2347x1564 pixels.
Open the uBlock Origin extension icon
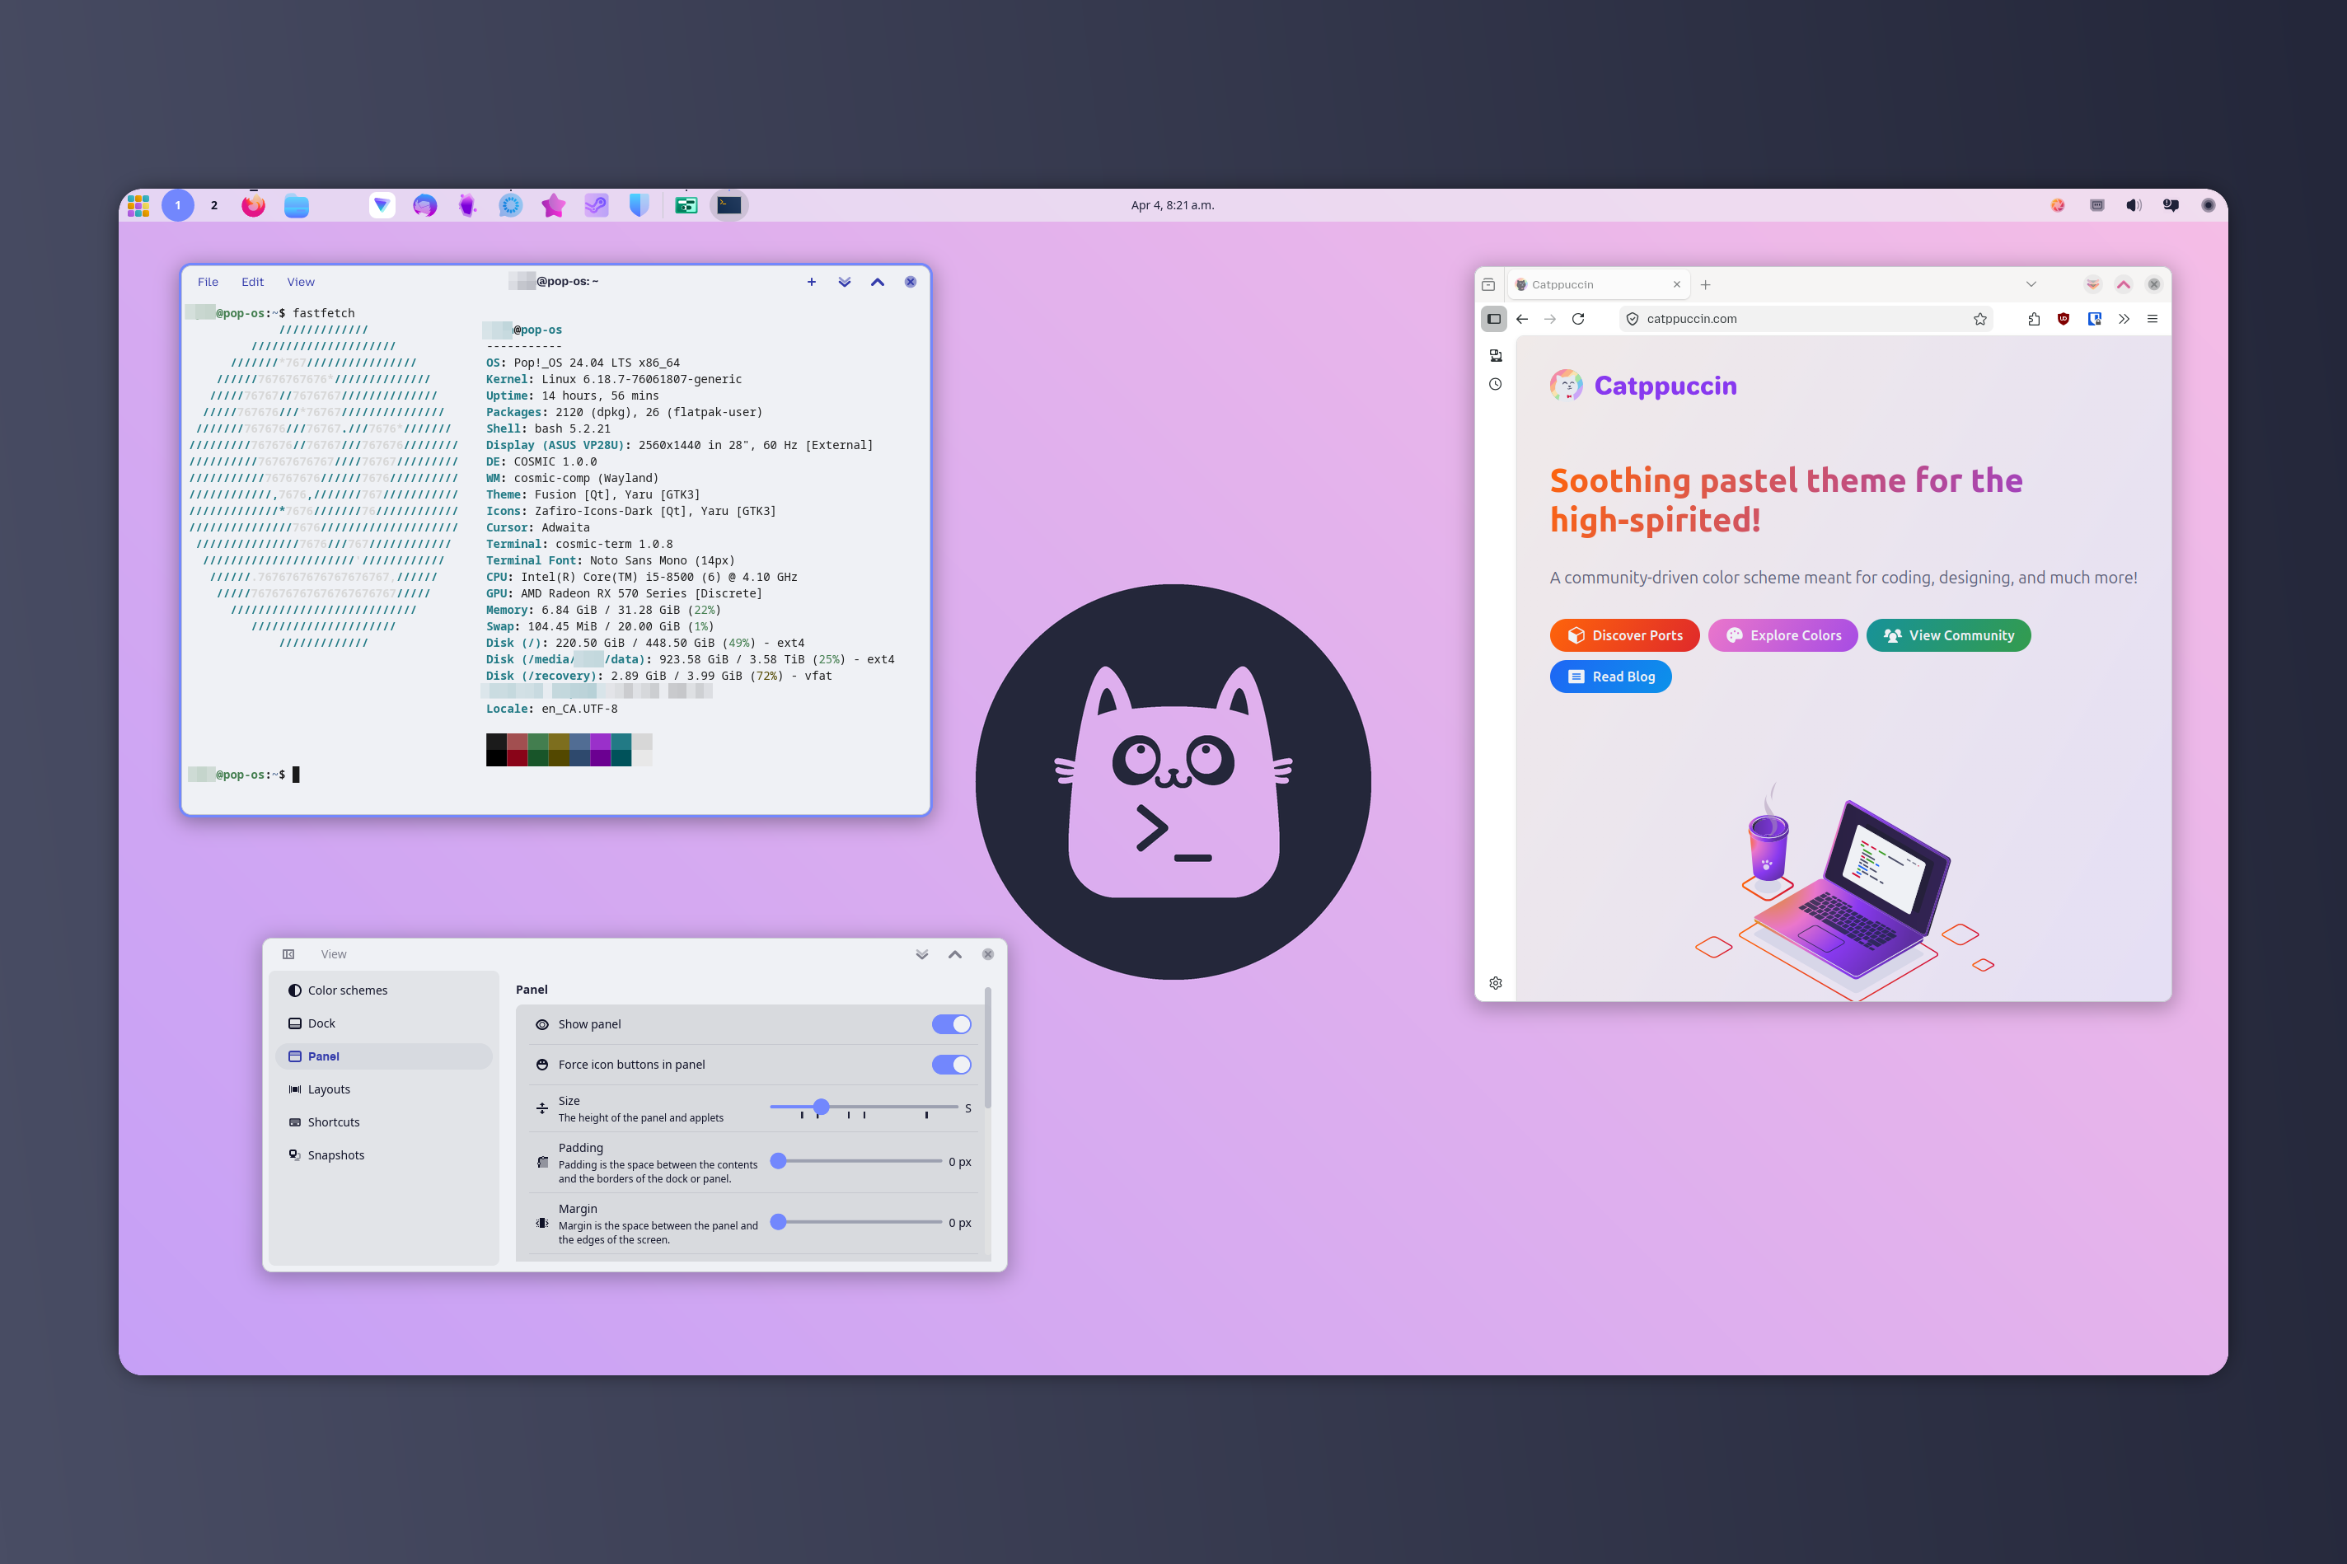point(2064,319)
